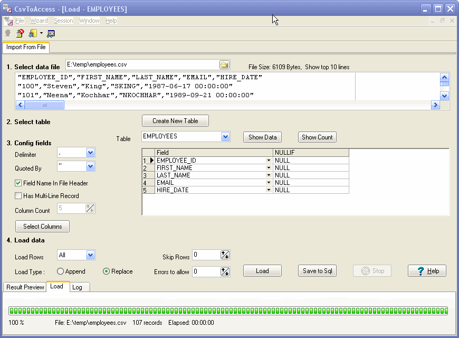This screenshot has width=459, height=338.
Task: Open the Delimiter dropdown
Action: pyautogui.click(x=90, y=153)
